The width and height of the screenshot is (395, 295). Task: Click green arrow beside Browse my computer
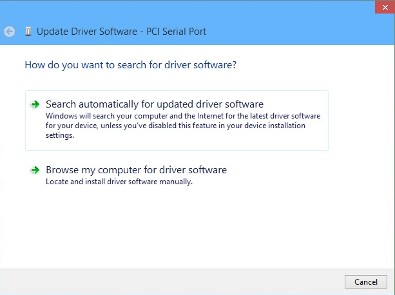point(35,171)
